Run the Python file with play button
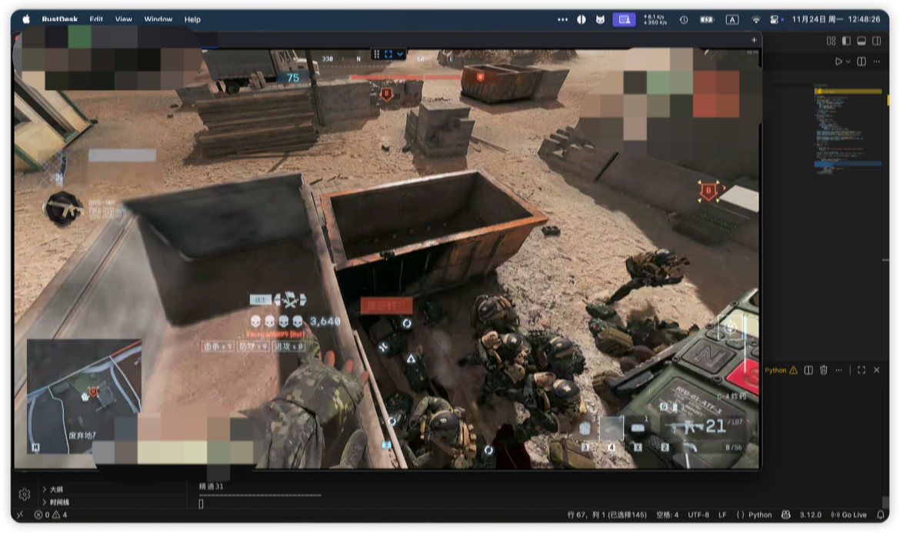The image size is (900, 533). pos(838,62)
